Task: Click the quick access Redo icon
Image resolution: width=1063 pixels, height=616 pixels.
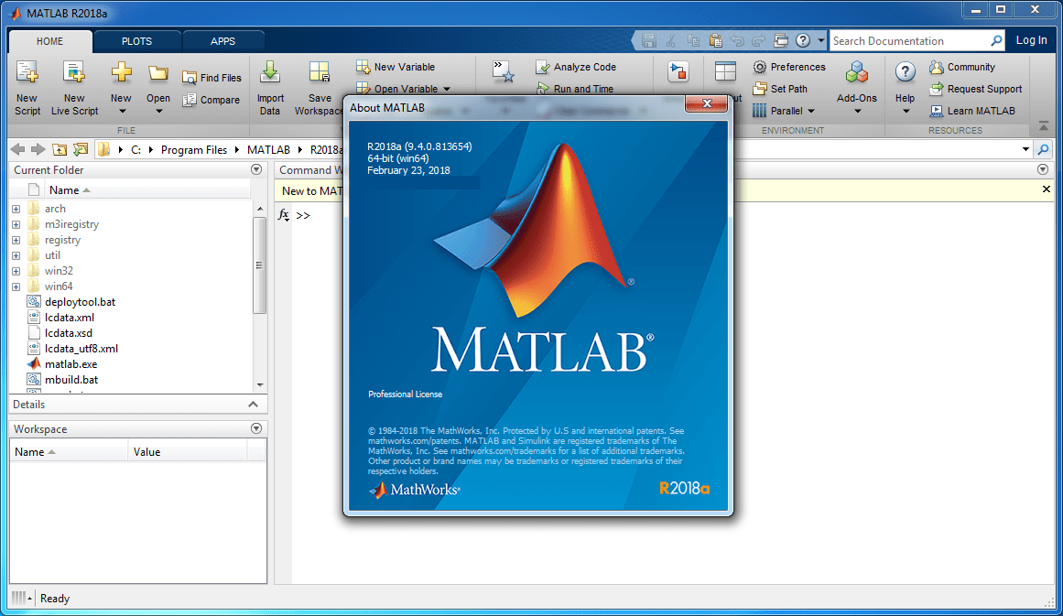Action: (x=759, y=40)
